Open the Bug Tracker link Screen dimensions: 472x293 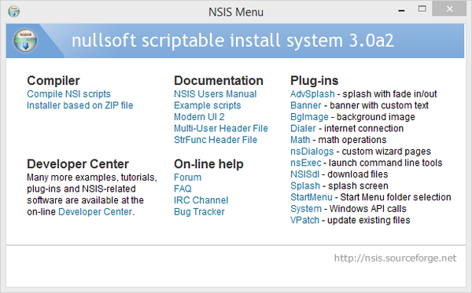coord(199,212)
